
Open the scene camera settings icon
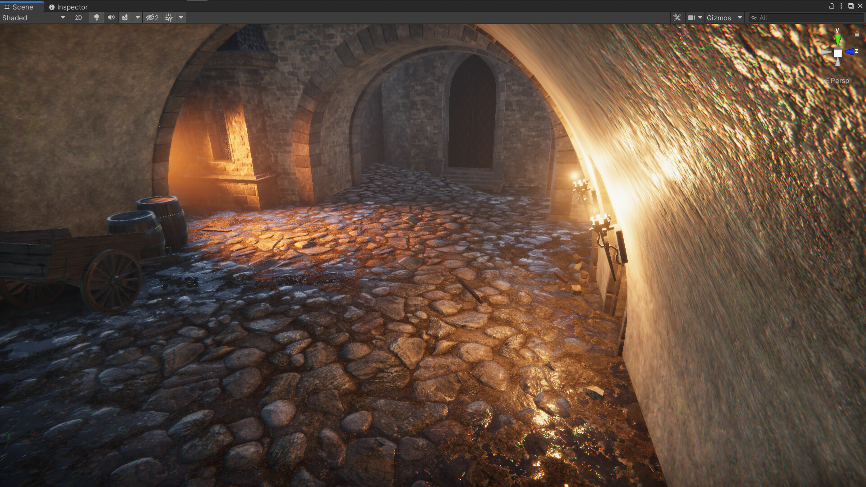pyautogui.click(x=693, y=18)
